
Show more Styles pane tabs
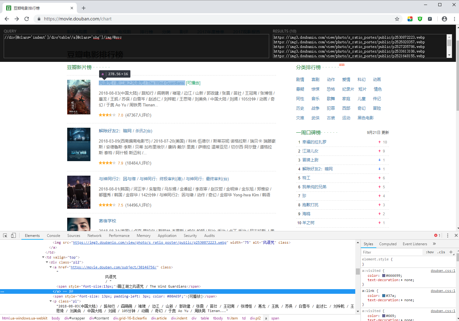[434, 244]
